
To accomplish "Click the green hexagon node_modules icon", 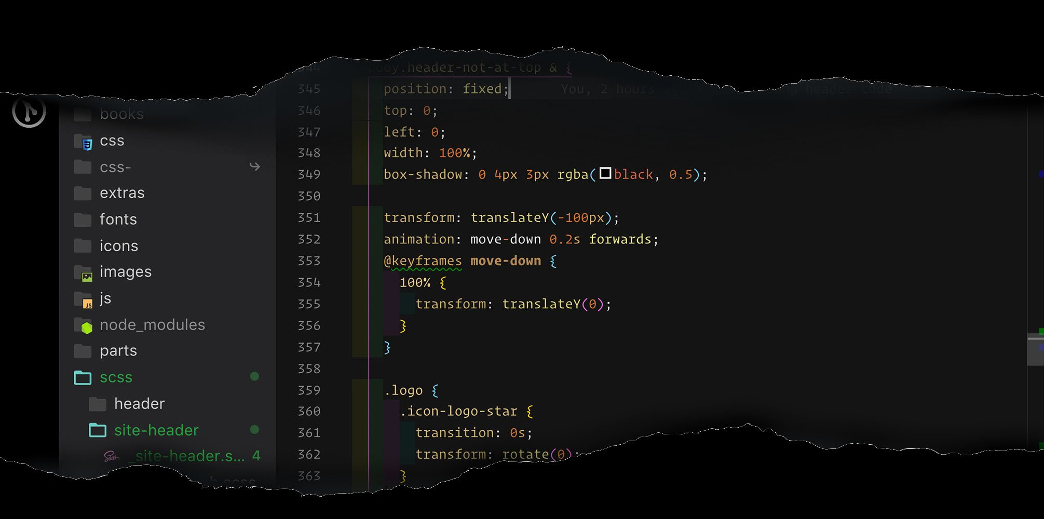I will (x=86, y=327).
